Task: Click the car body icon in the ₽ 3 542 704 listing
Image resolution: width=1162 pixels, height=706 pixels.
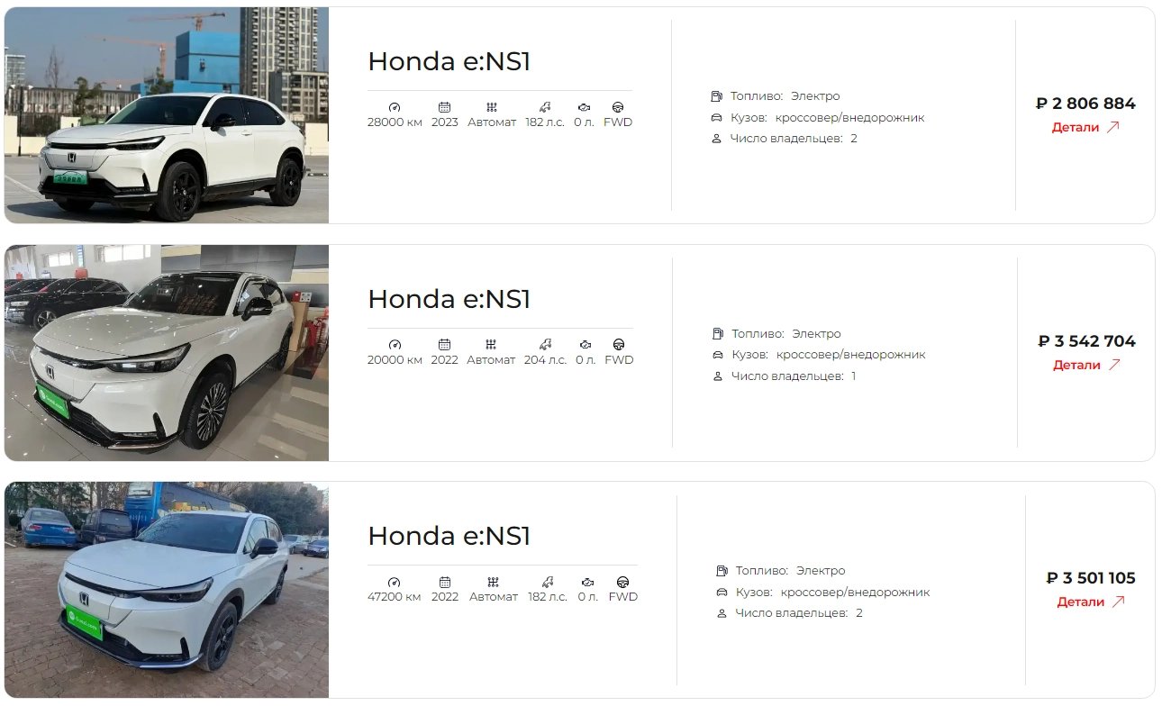Action: click(717, 355)
